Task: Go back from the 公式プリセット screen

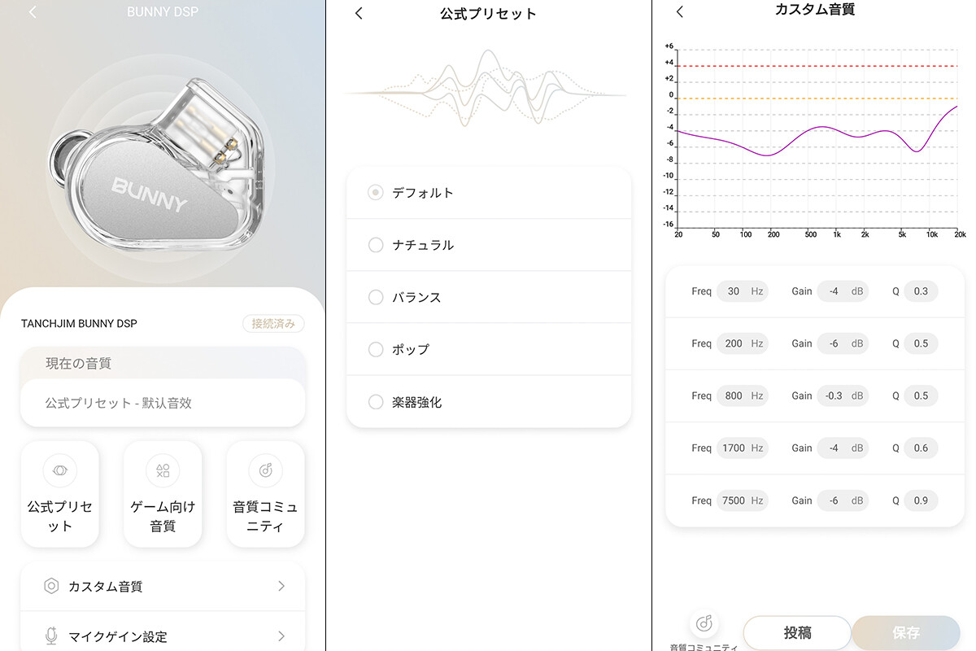Action: click(x=359, y=13)
